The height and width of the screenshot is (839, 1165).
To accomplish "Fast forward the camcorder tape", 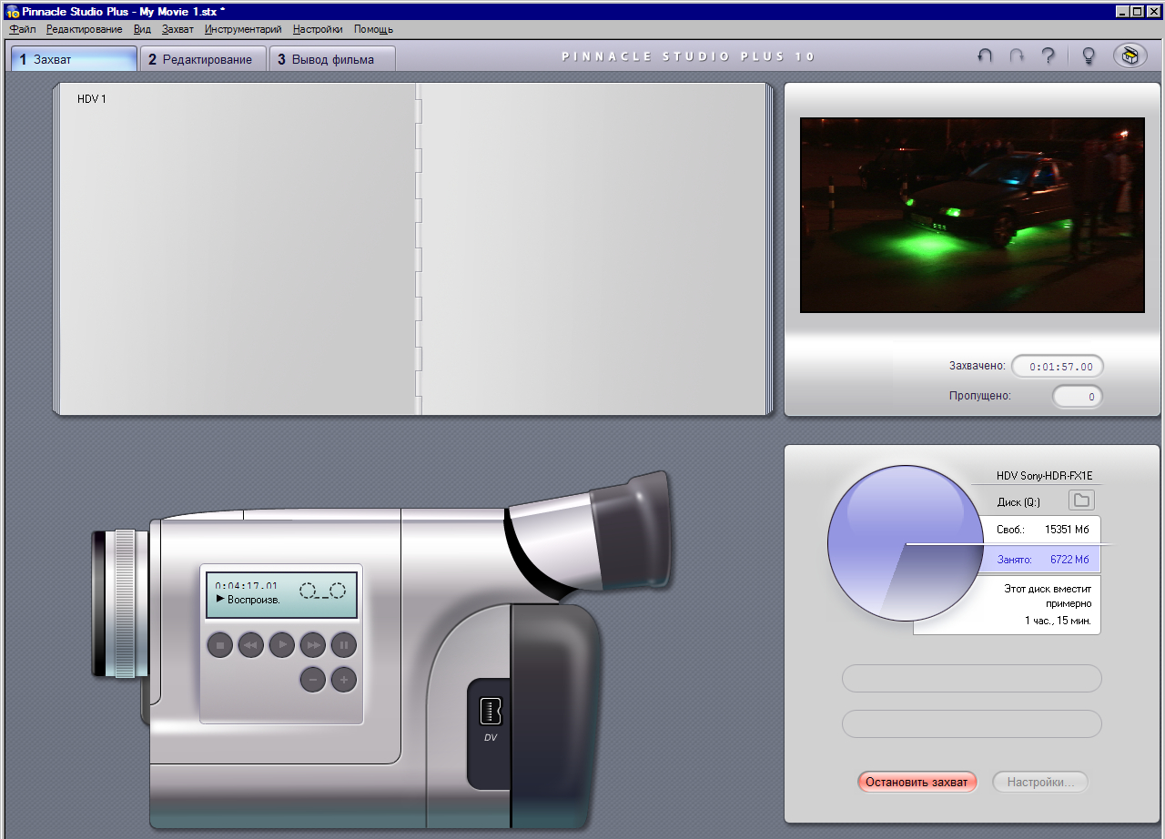I will [313, 645].
